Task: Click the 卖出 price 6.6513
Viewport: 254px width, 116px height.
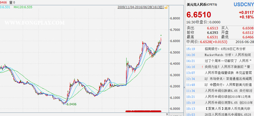Action: pyautogui.click(x=213, y=28)
